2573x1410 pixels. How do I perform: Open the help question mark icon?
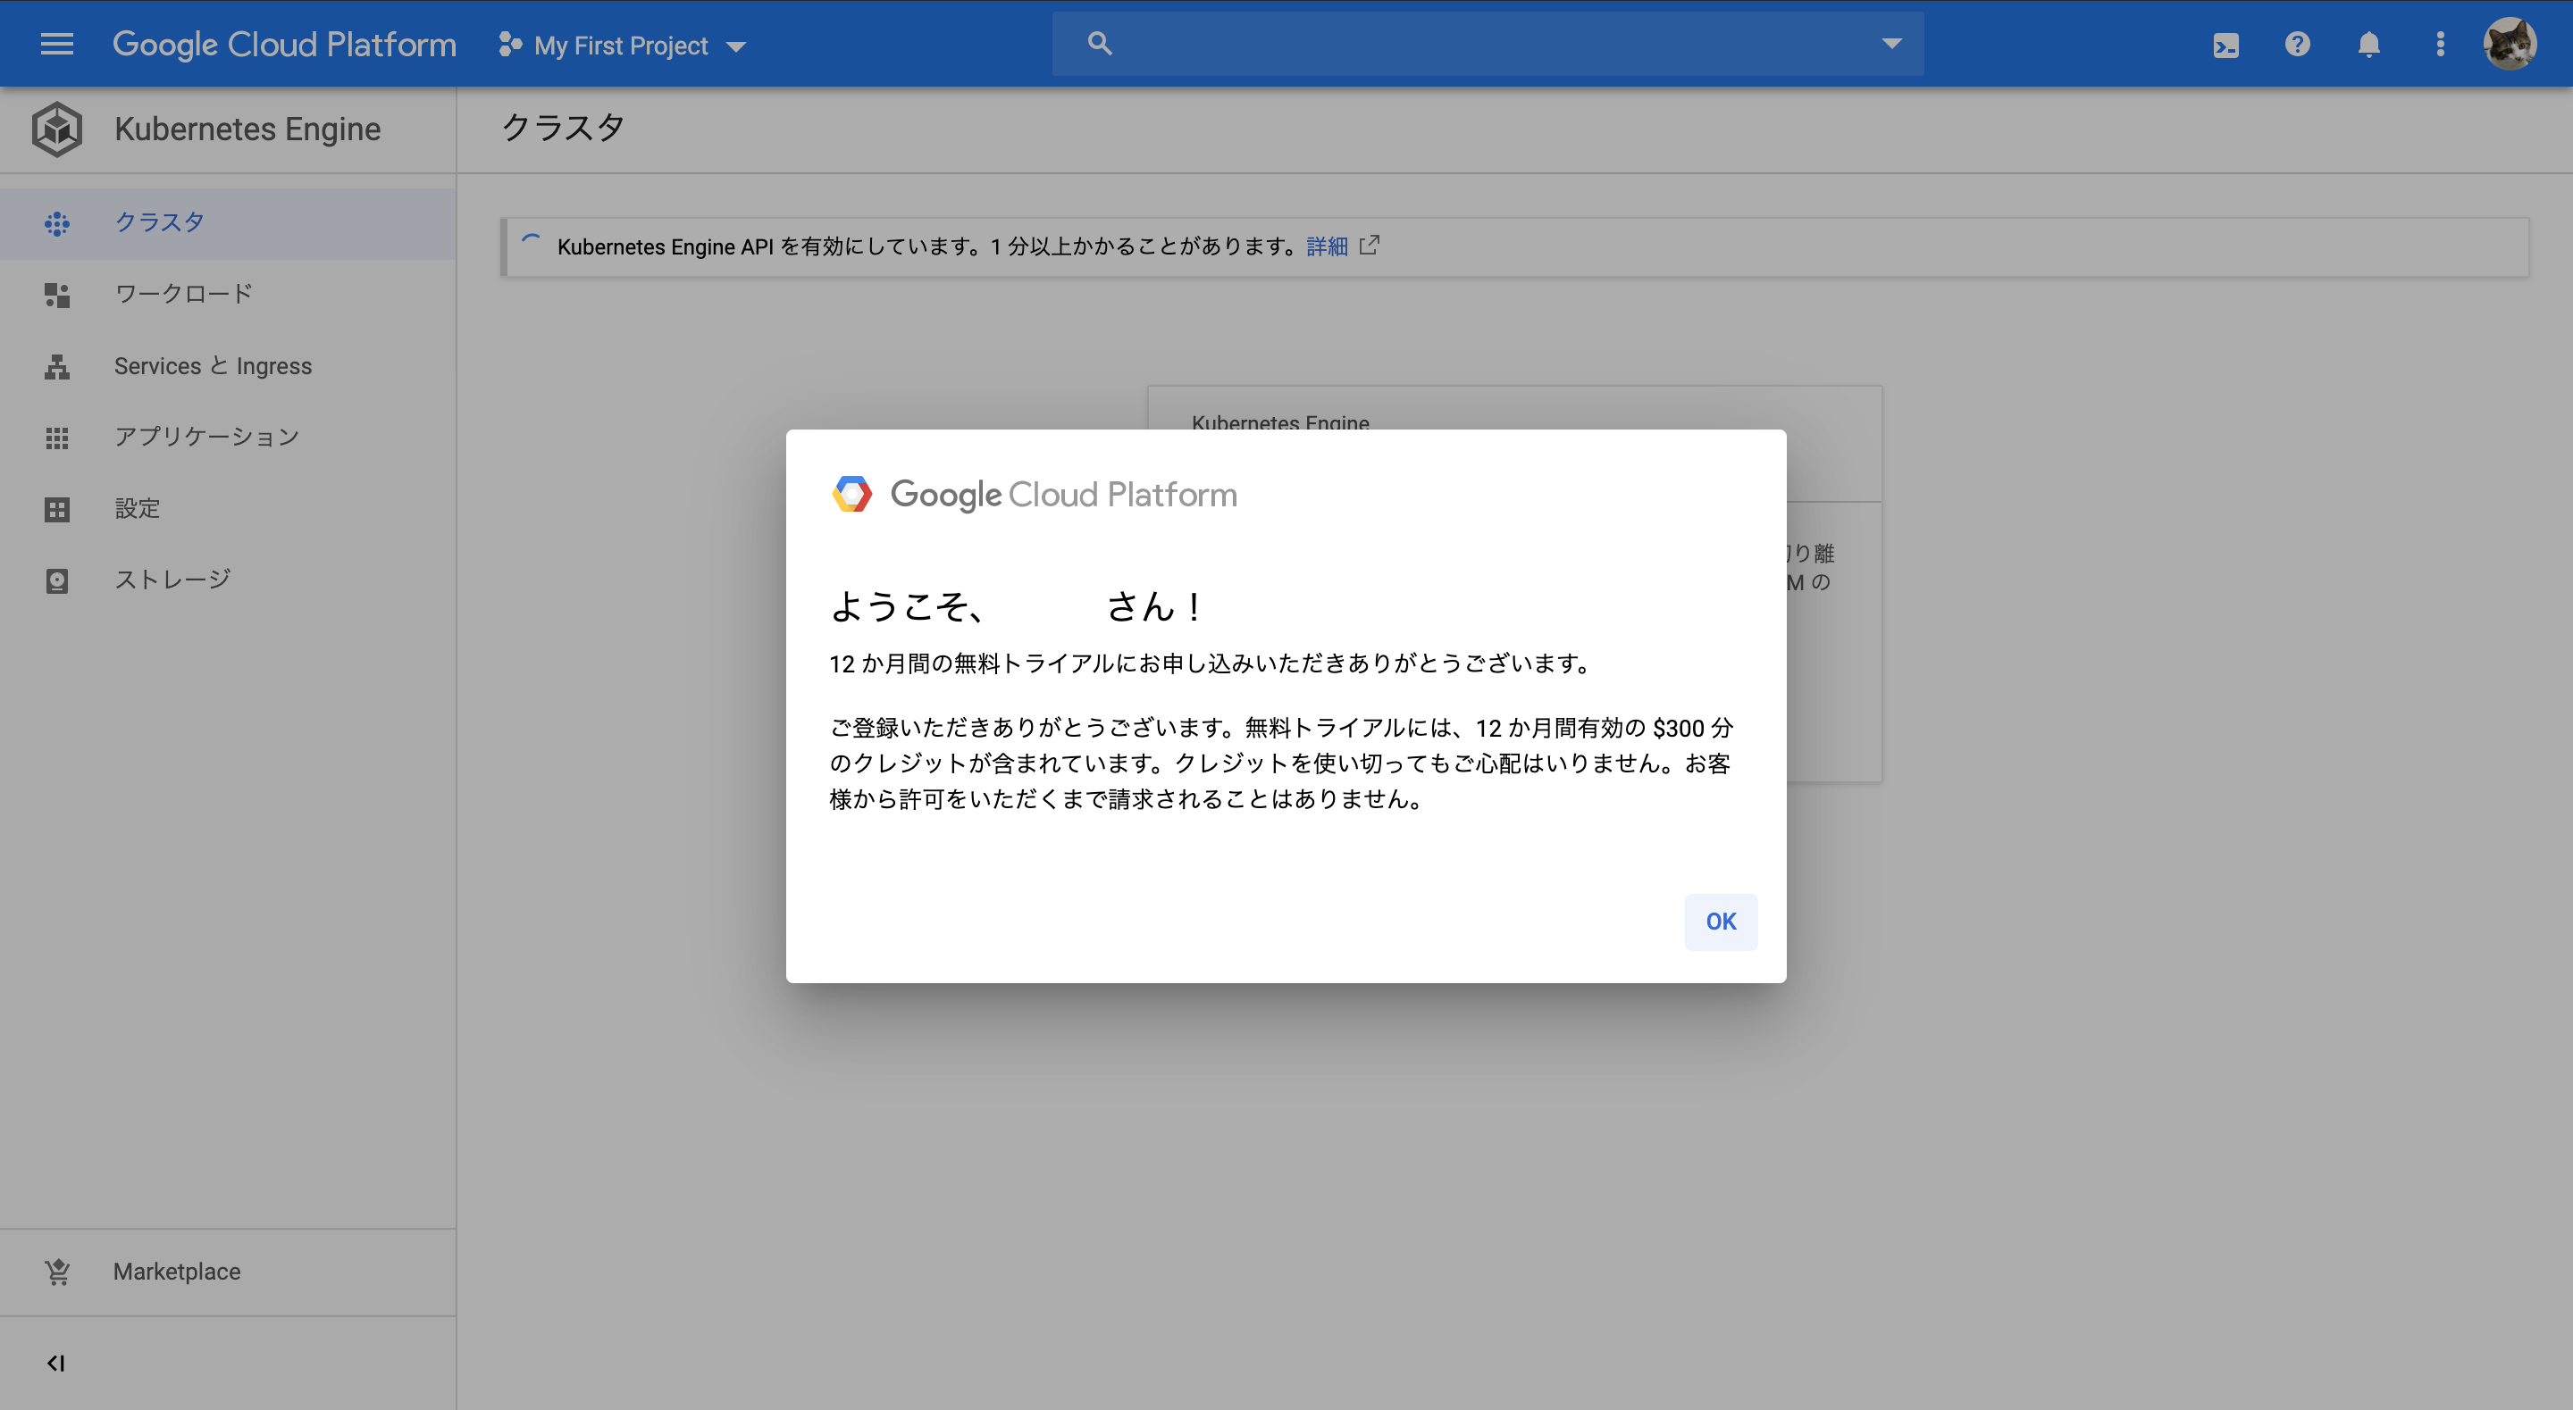click(2297, 44)
